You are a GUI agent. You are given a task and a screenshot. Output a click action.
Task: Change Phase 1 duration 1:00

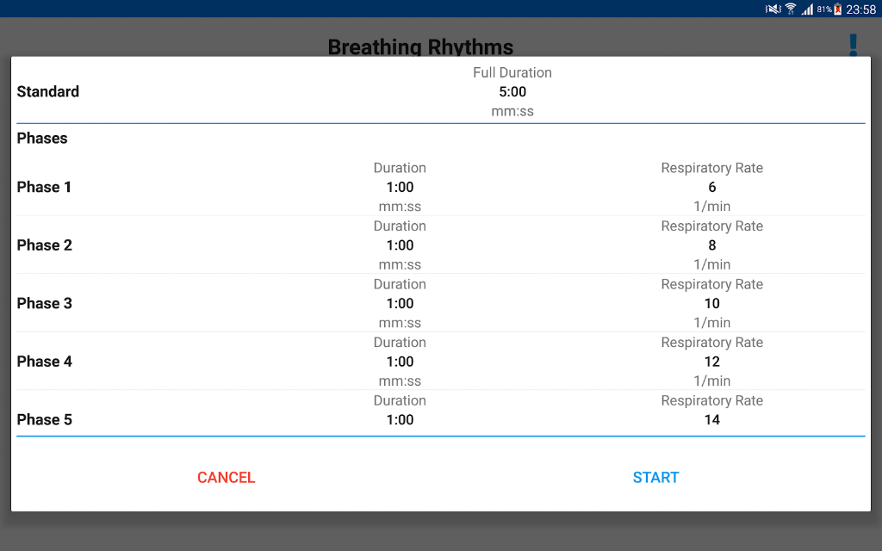tap(400, 187)
